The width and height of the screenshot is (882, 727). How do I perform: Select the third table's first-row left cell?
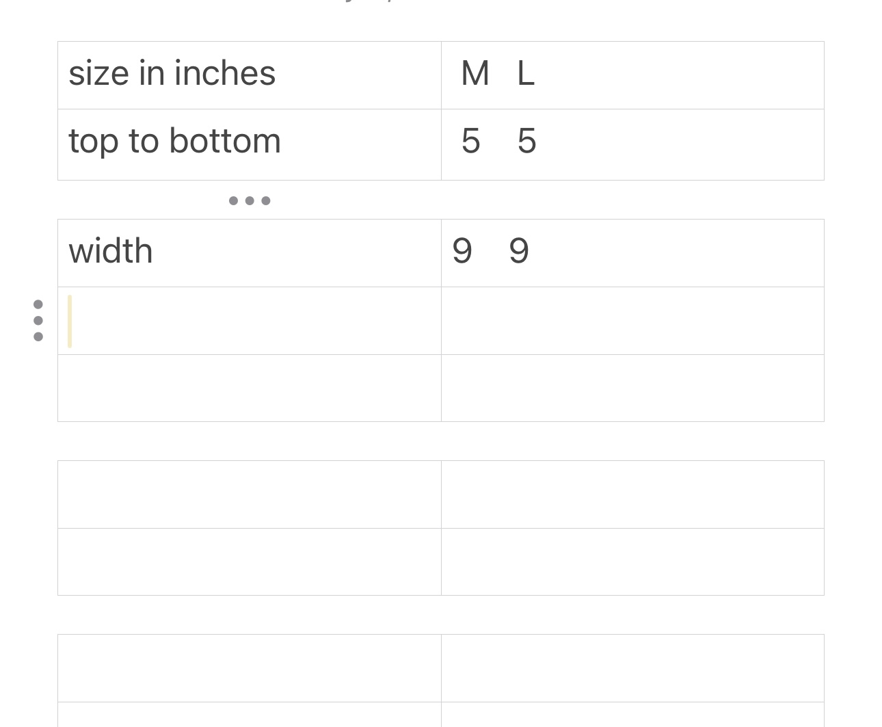point(250,494)
